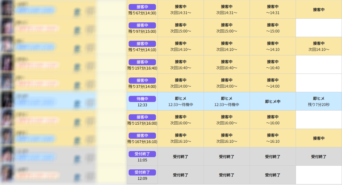Open the 接客中 cell ending 〜16:10
Viewport: 342px width, 185px height.
coord(273,138)
